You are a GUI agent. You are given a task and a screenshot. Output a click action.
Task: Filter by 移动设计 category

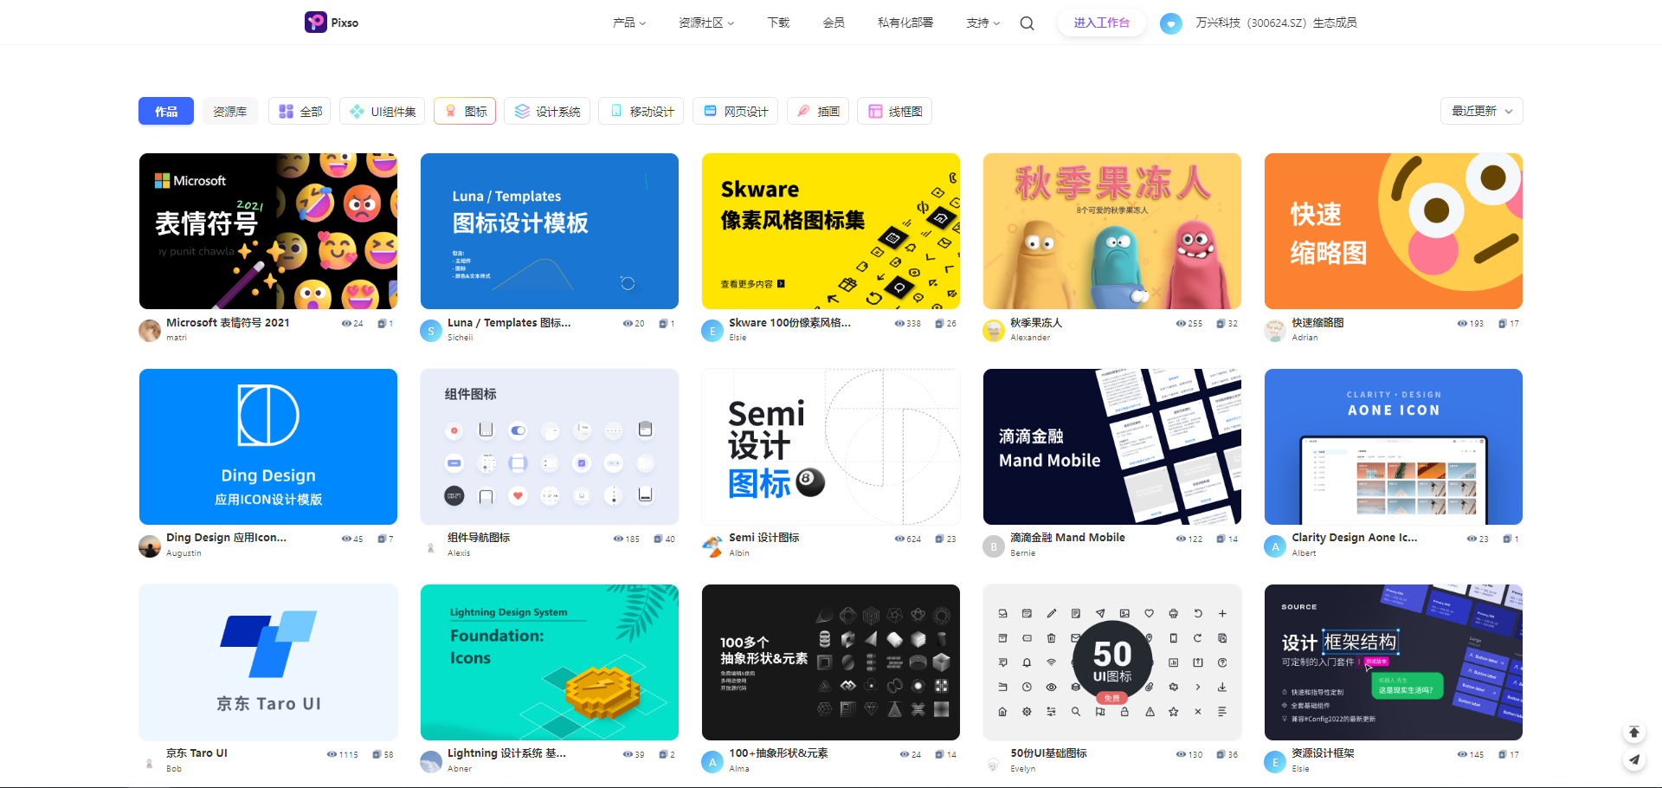point(641,111)
